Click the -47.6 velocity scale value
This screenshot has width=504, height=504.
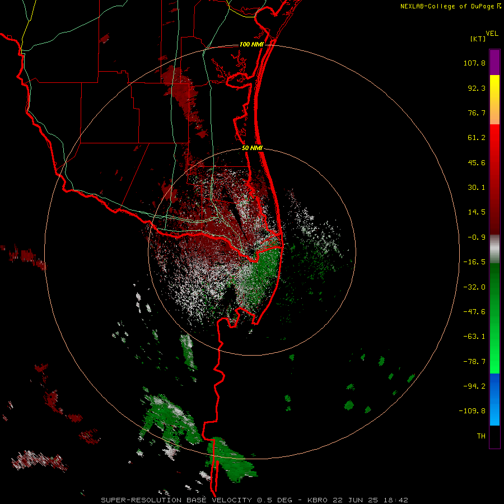tap(474, 312)
